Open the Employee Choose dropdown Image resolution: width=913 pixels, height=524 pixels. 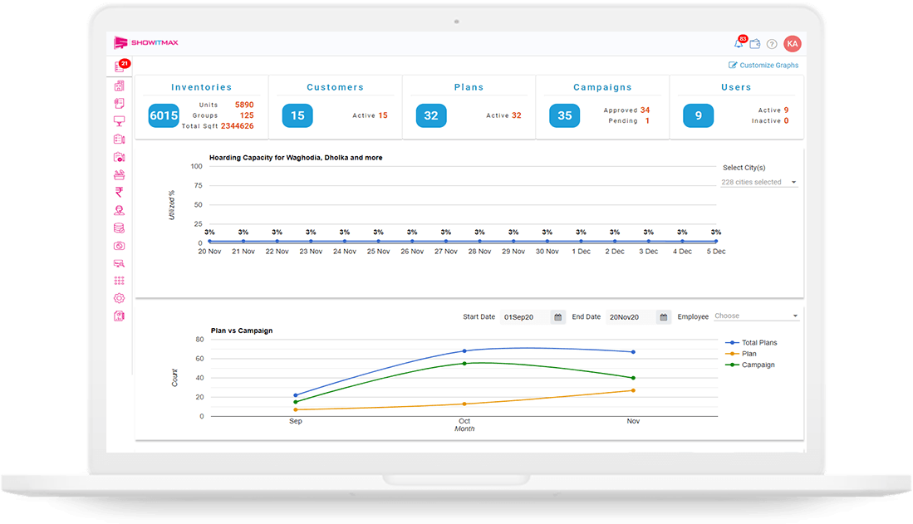pyautogui.click(x=756, y=316)
